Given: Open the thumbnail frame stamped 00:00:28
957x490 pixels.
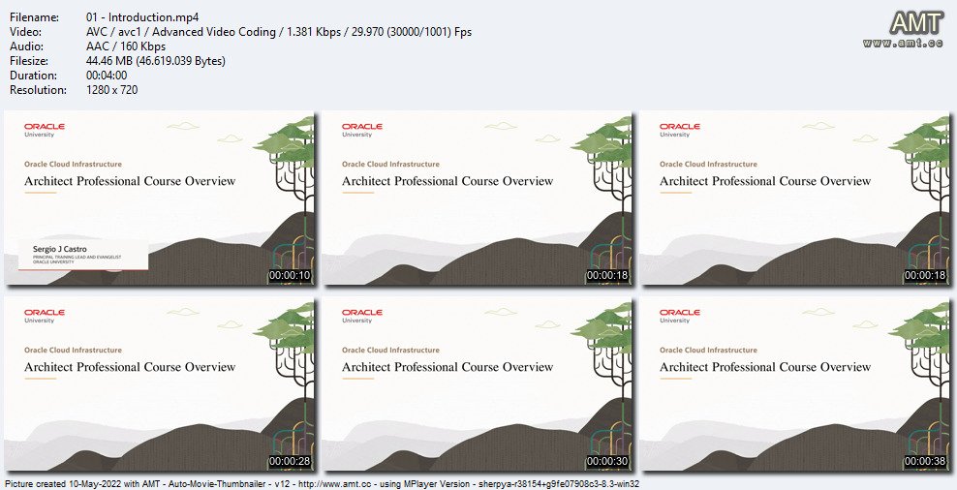Looking at the screenshot, I should [159, 383].
